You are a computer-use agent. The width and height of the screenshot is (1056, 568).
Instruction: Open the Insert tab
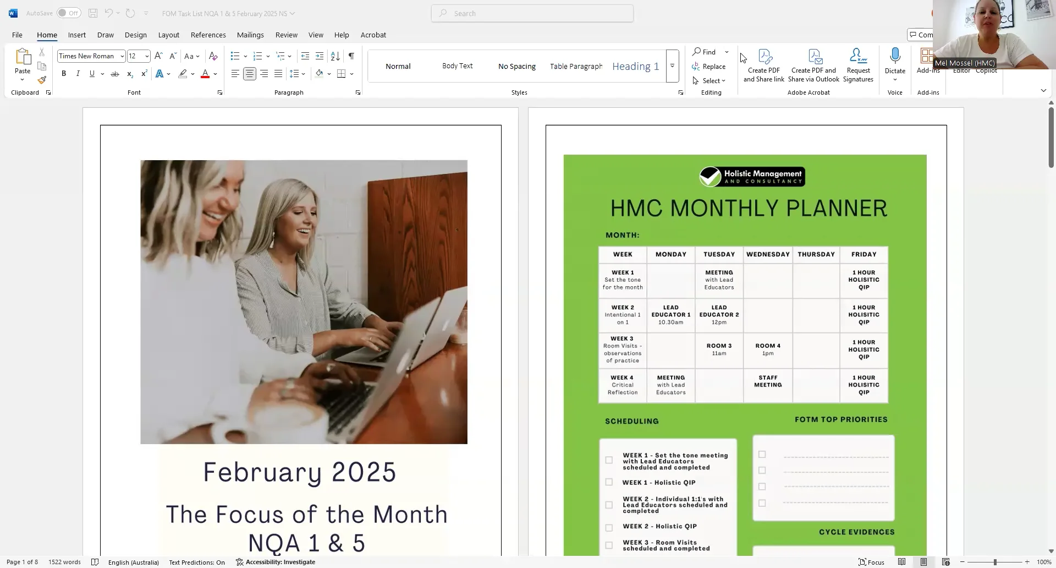[76, 35]
